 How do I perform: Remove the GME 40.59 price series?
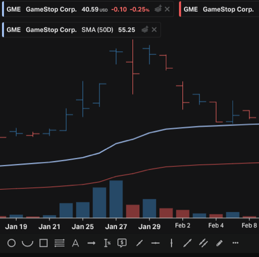coord(167,9)
